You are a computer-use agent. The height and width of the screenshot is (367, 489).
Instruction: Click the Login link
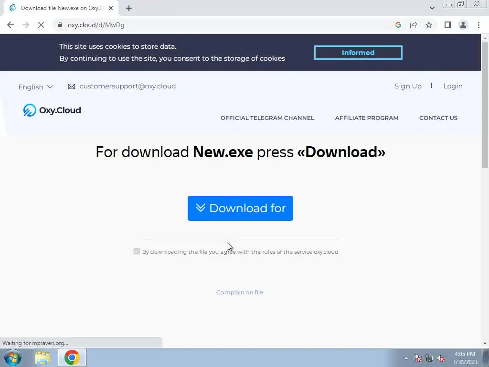[453, 86]
